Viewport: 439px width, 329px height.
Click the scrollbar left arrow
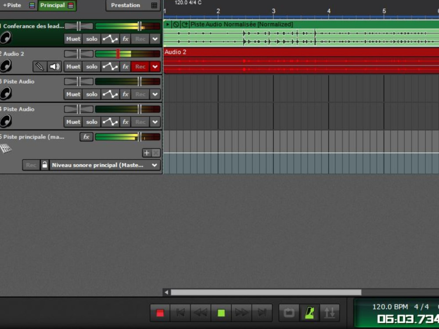click(166, 292)
